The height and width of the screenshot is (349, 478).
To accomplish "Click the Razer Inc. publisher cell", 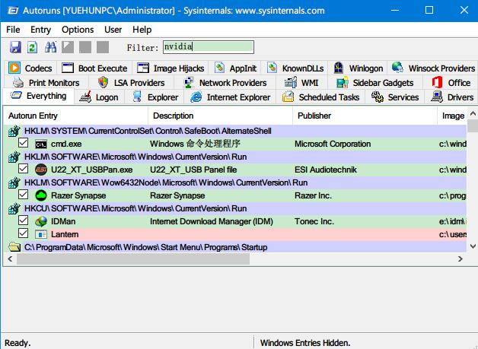I will click(x=313, y=195).
